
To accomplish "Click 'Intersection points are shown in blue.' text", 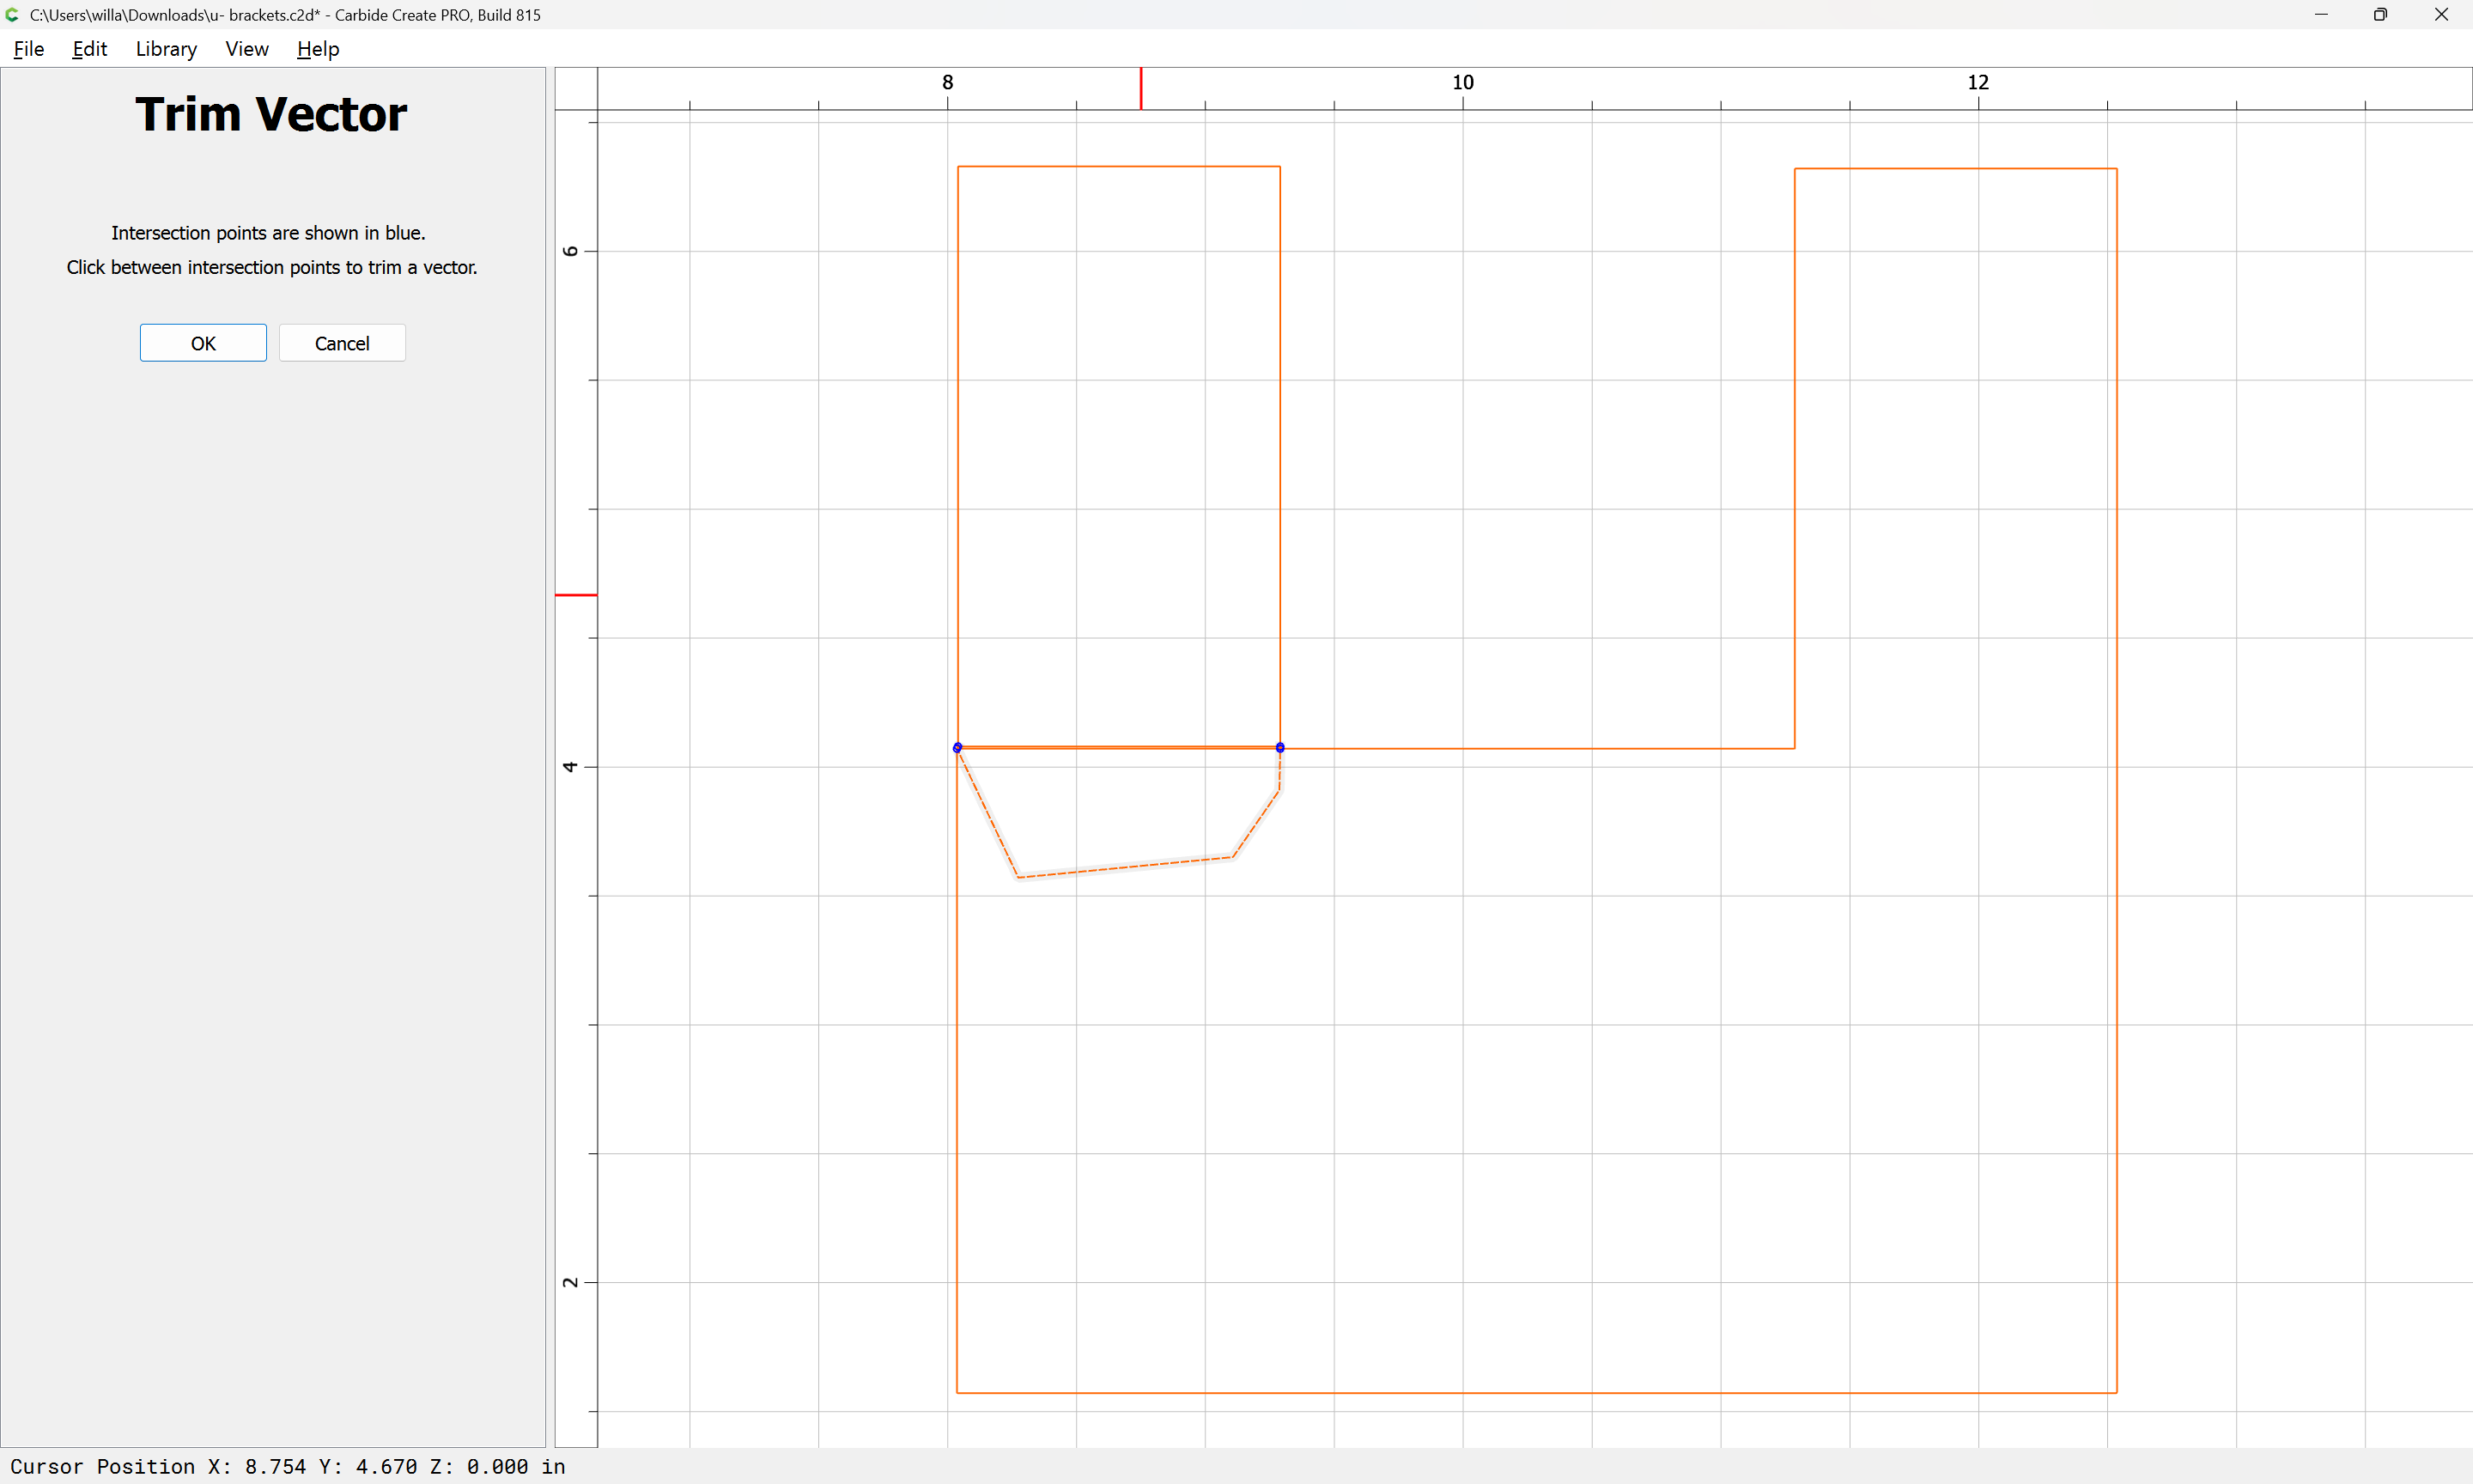I will [x=268, y=233].
